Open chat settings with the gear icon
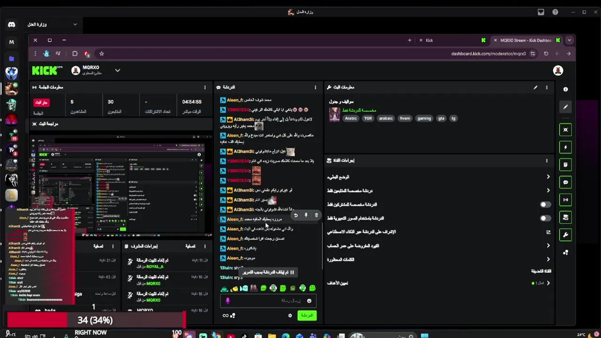The height and width of the screenshot is (338, 601). pos(290,315)
